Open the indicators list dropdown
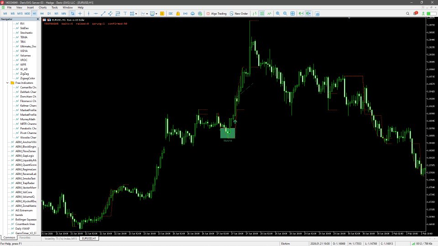 [x=145, y=13]
